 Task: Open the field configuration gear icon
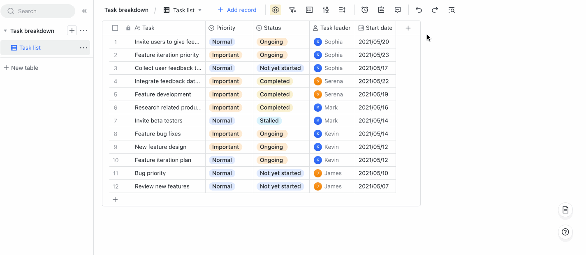(x=275, y=9)
